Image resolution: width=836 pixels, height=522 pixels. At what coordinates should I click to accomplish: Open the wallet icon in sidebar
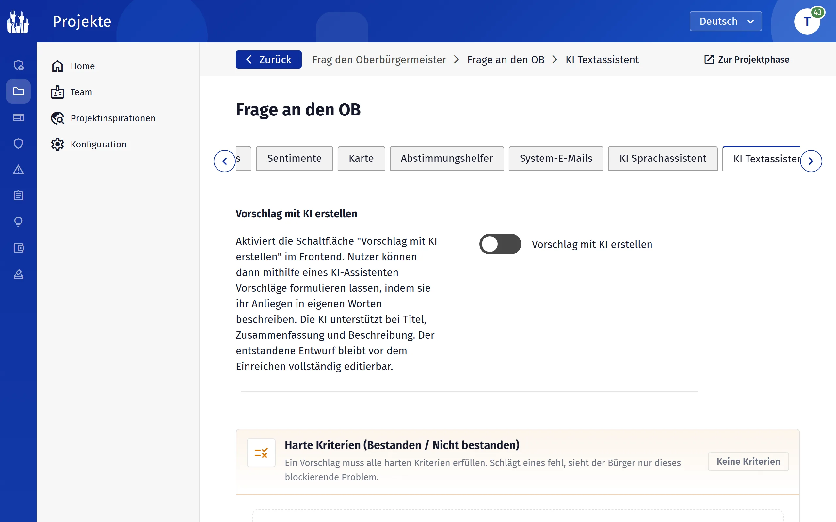click(x=18, y=248)
